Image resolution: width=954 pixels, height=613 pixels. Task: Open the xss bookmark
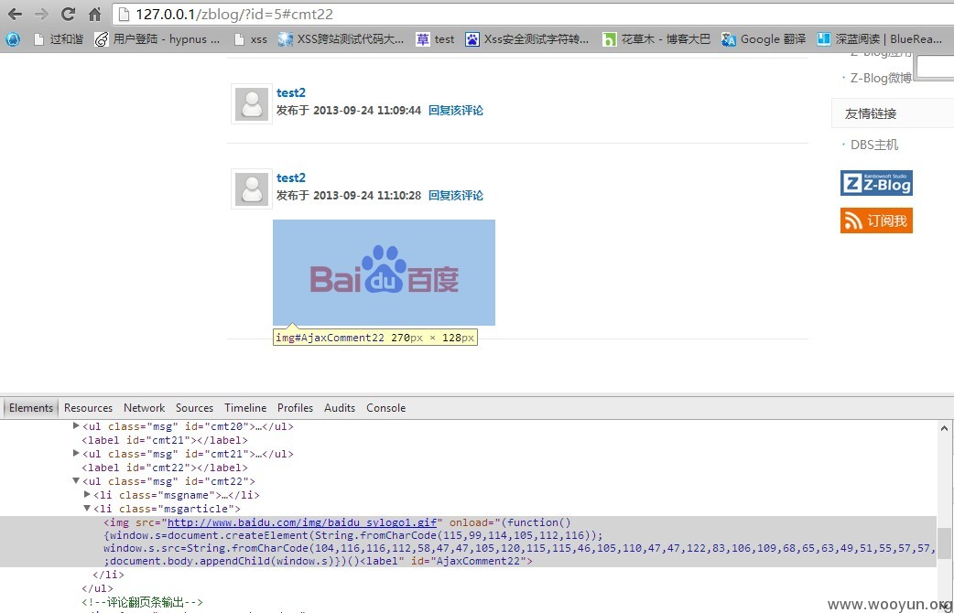(251, 39)
